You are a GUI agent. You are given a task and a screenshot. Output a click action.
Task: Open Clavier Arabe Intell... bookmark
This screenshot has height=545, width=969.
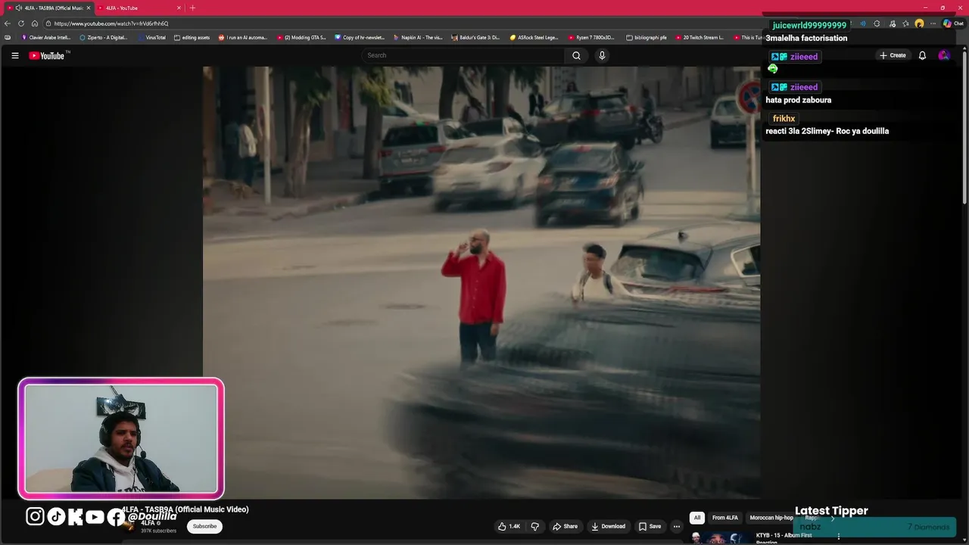point(45,37)
